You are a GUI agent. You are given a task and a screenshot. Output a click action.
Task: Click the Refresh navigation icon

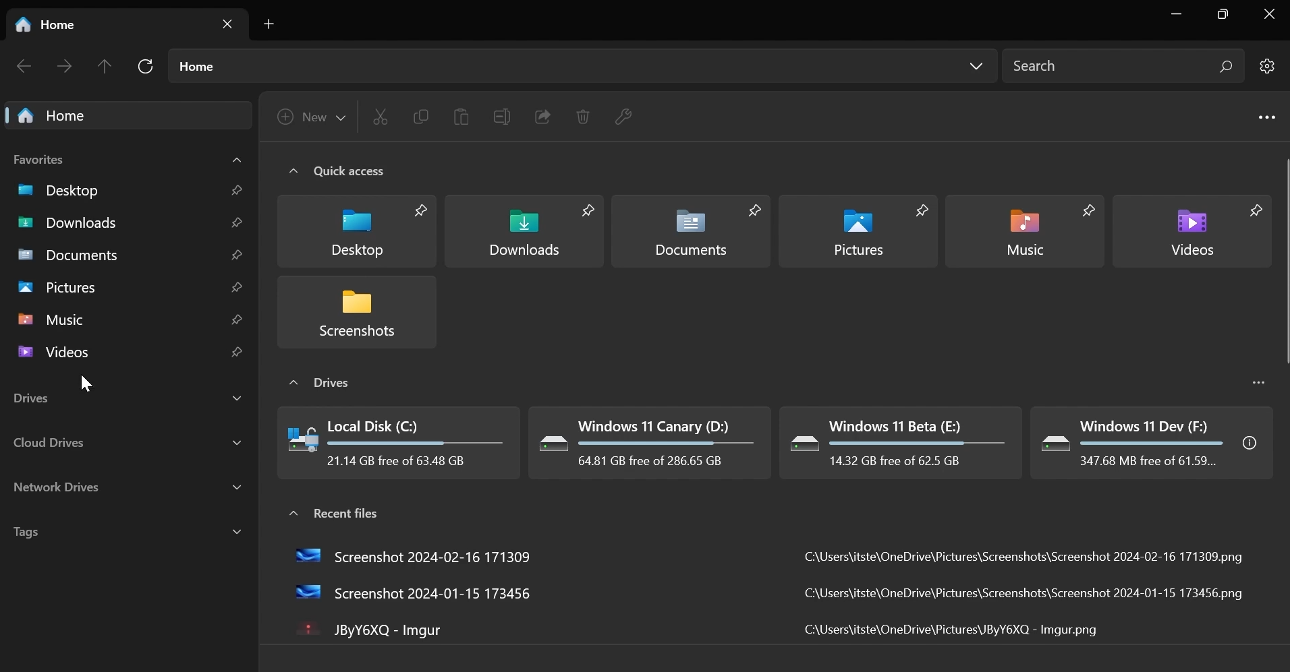[x=145, y=66]
